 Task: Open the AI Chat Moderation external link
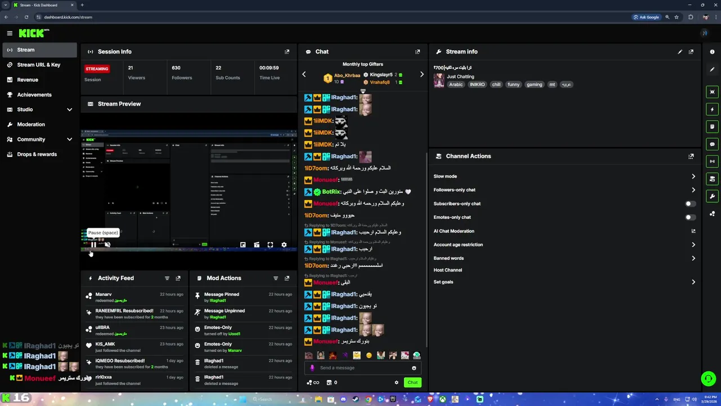coord(693,231)
